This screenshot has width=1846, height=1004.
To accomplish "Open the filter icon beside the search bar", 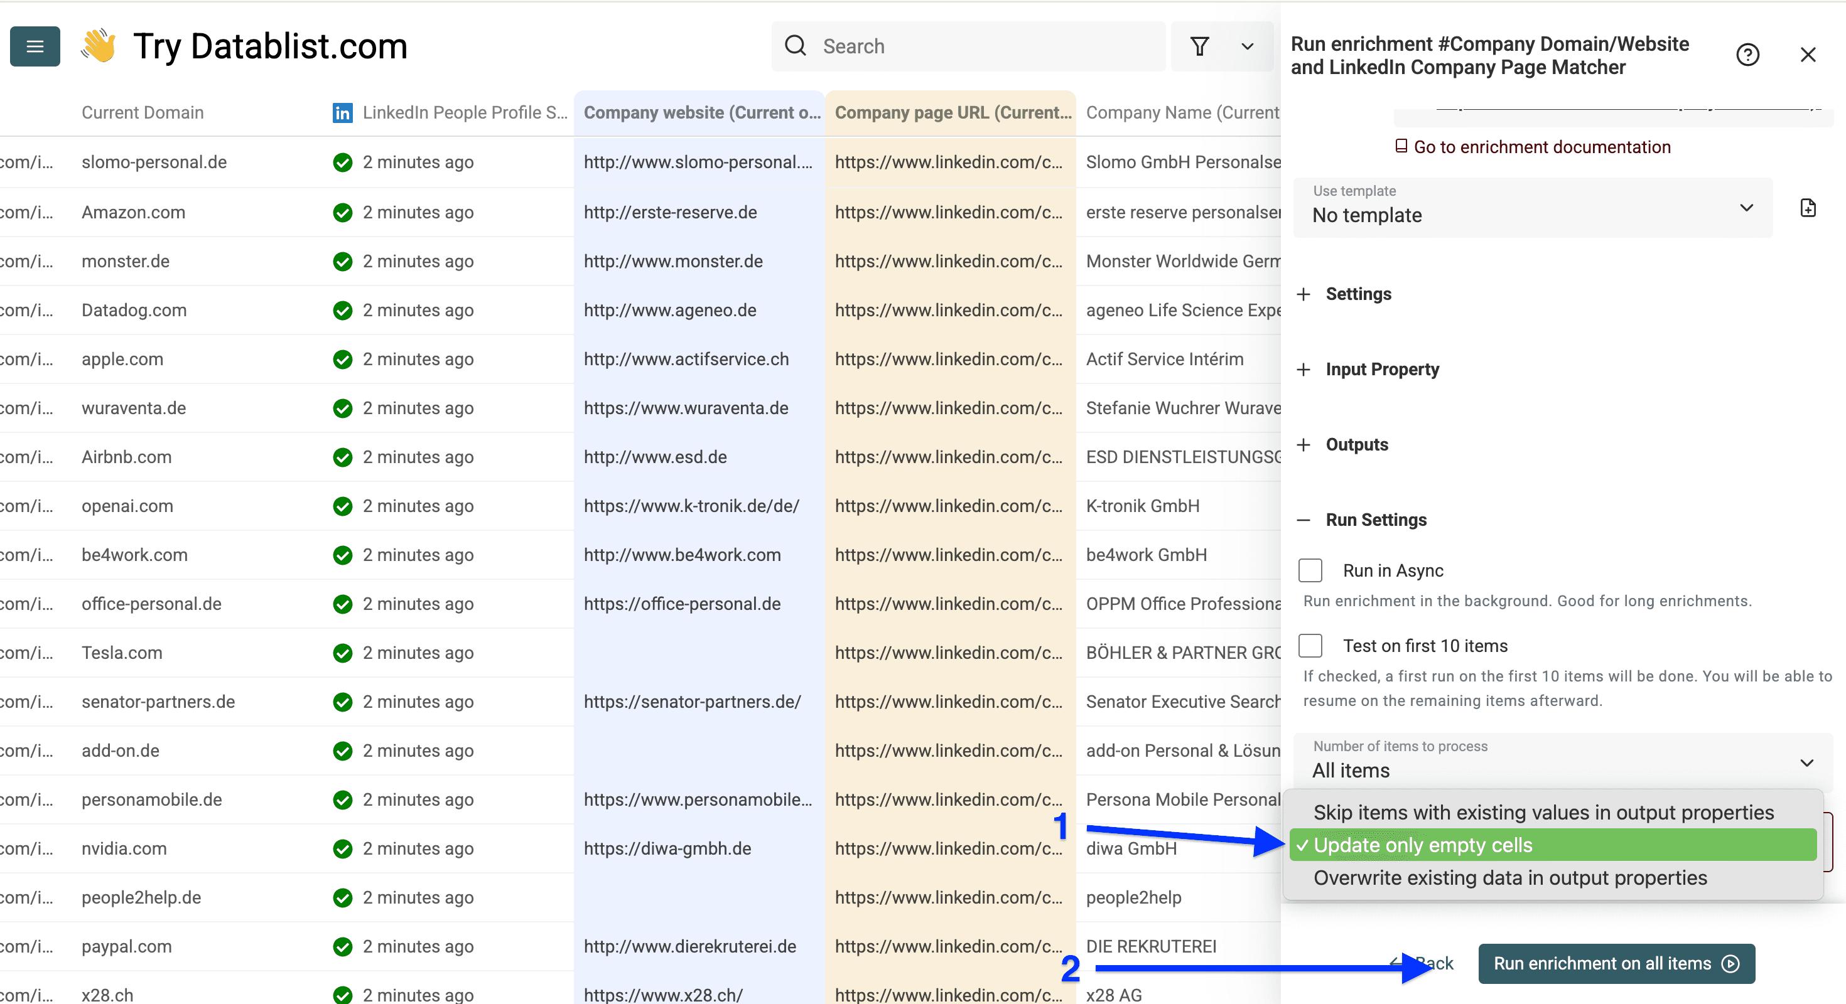I will (1201, 46).
